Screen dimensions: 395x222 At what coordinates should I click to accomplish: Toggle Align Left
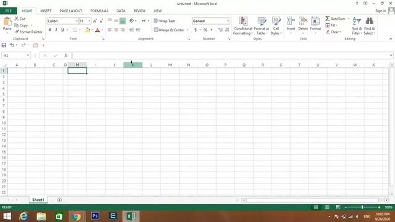point(110,30)
